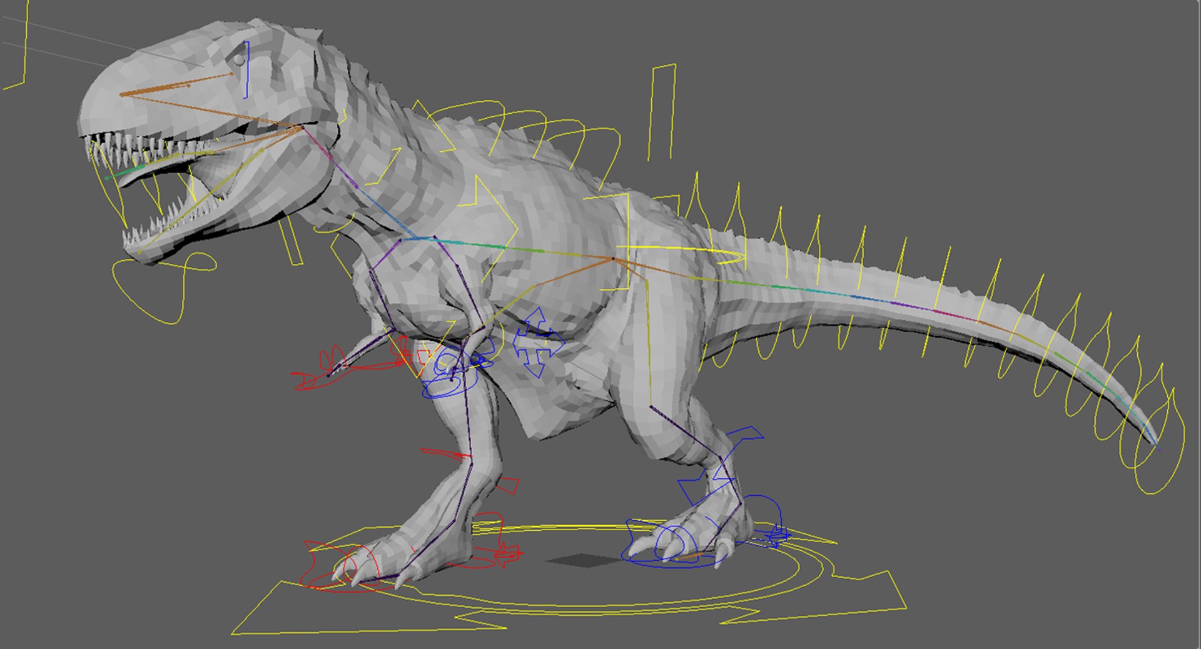Screen dimensions: 1201x649
Task: Pick the blue vertical eye control line
Action: (246, 69)
